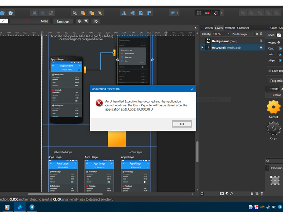Click Forward One arrange icon
This screenshot has height=212, width=283.
coord(91,13)
